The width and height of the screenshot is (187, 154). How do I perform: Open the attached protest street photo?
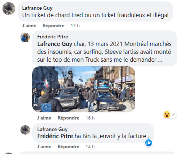(x=84, y=89)
